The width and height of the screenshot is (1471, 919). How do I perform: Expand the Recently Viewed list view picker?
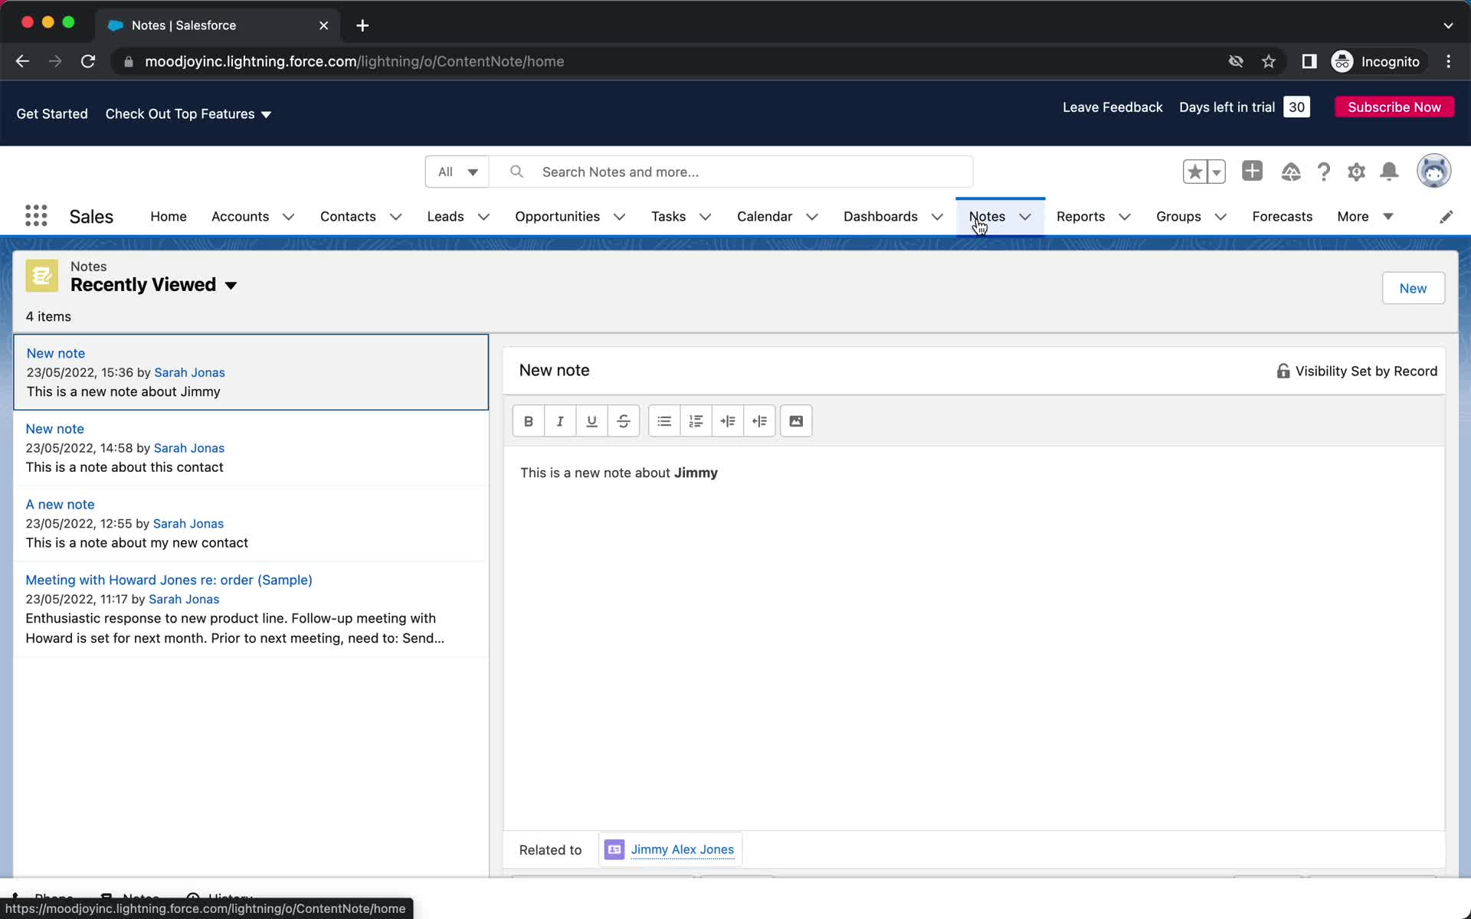[231, 286]
